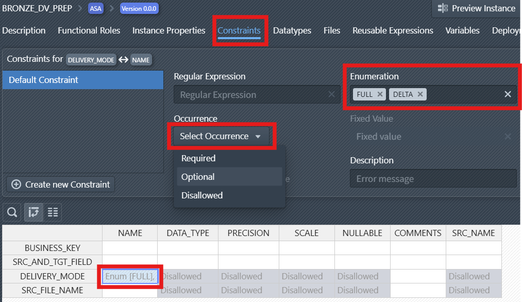Click the search magnifier icon above the grid
Viewport: 522px width, 302px height.
pyautogui.click(x=12, y=212)
